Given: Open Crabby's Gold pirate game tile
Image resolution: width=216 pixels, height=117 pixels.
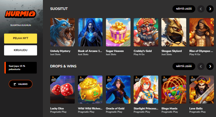Looking at the screenshot, I should pyautogui.click(x=146, y=32).
